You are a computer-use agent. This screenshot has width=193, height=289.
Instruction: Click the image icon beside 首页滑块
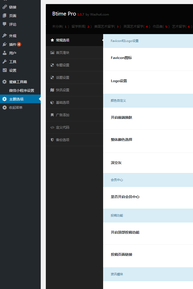[52, 53]
